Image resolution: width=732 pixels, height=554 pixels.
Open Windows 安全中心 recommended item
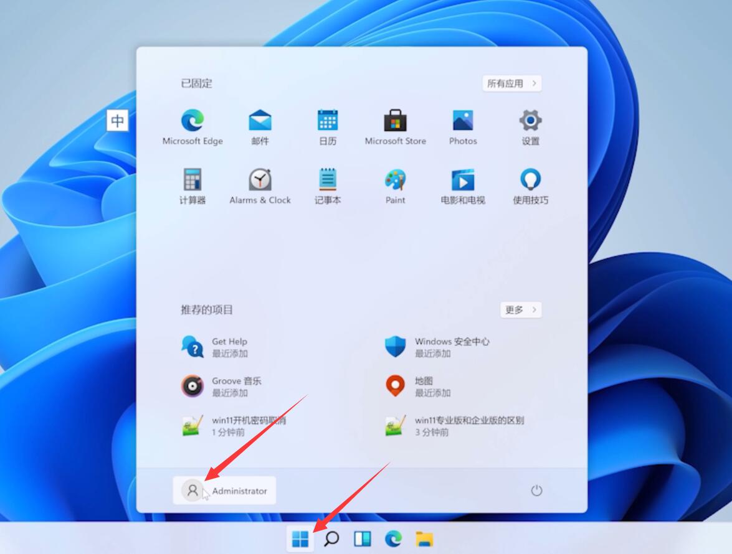[x=437, y=347]
